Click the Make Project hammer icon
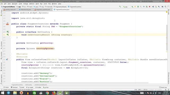The width and height of the screenshot is (170, 95). pyautogui.click(x=120, y=7)
